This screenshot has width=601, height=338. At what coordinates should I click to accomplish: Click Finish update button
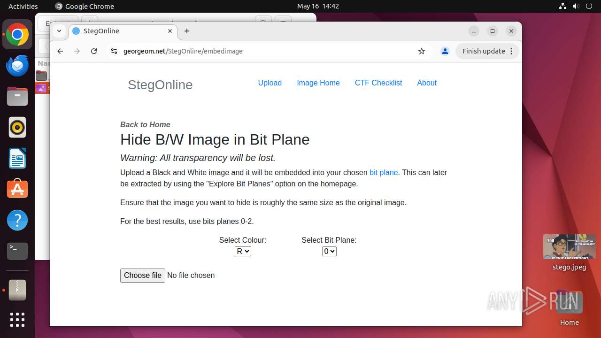coord(487,51)
